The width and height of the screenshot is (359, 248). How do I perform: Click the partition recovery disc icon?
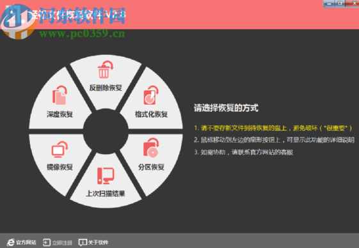pyautogui.click(x=151, y=148)
